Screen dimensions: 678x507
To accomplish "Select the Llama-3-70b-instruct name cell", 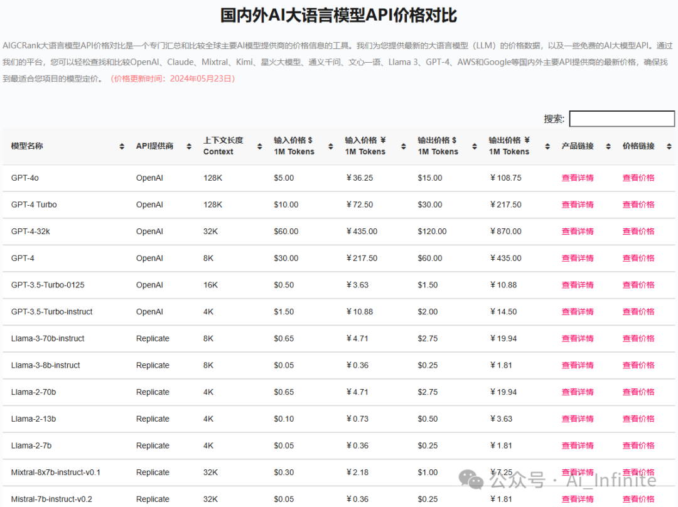I will point(48,338).
